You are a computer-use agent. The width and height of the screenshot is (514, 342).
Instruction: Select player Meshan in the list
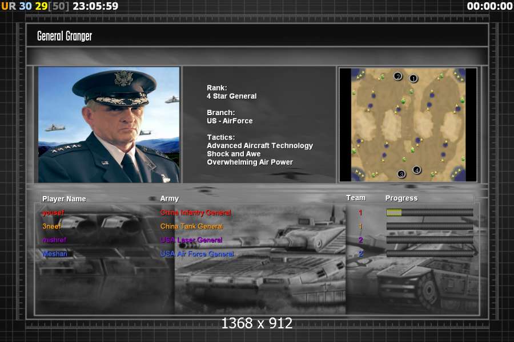tap(55, 254)
